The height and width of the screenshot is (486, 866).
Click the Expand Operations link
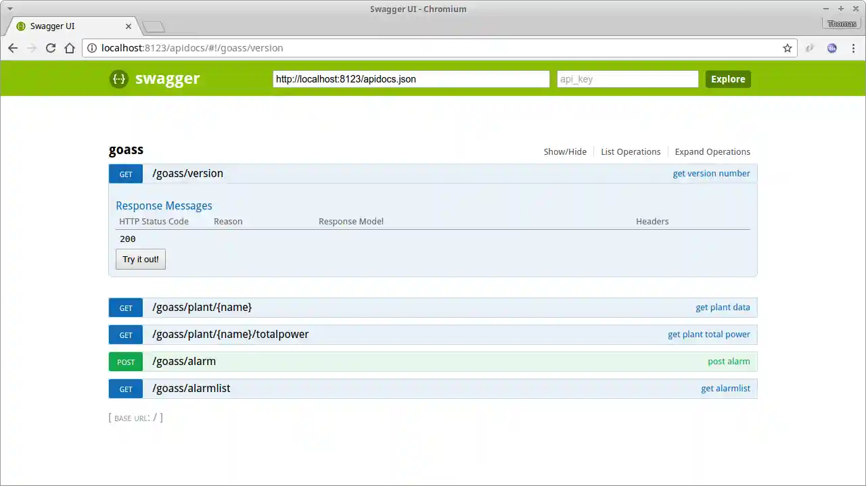(x=712, y=151)
